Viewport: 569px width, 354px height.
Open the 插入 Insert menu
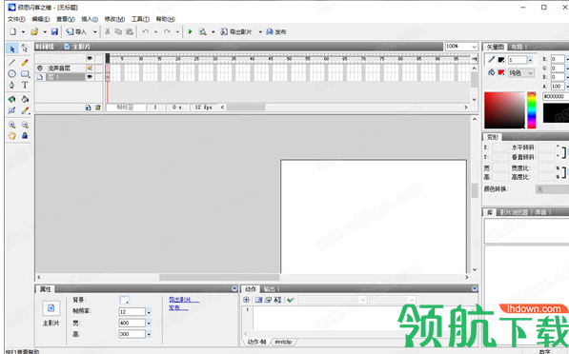coord(90,19)
